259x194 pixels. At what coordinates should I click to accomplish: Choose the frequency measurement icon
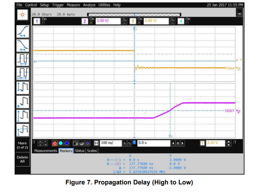(23, 74)
